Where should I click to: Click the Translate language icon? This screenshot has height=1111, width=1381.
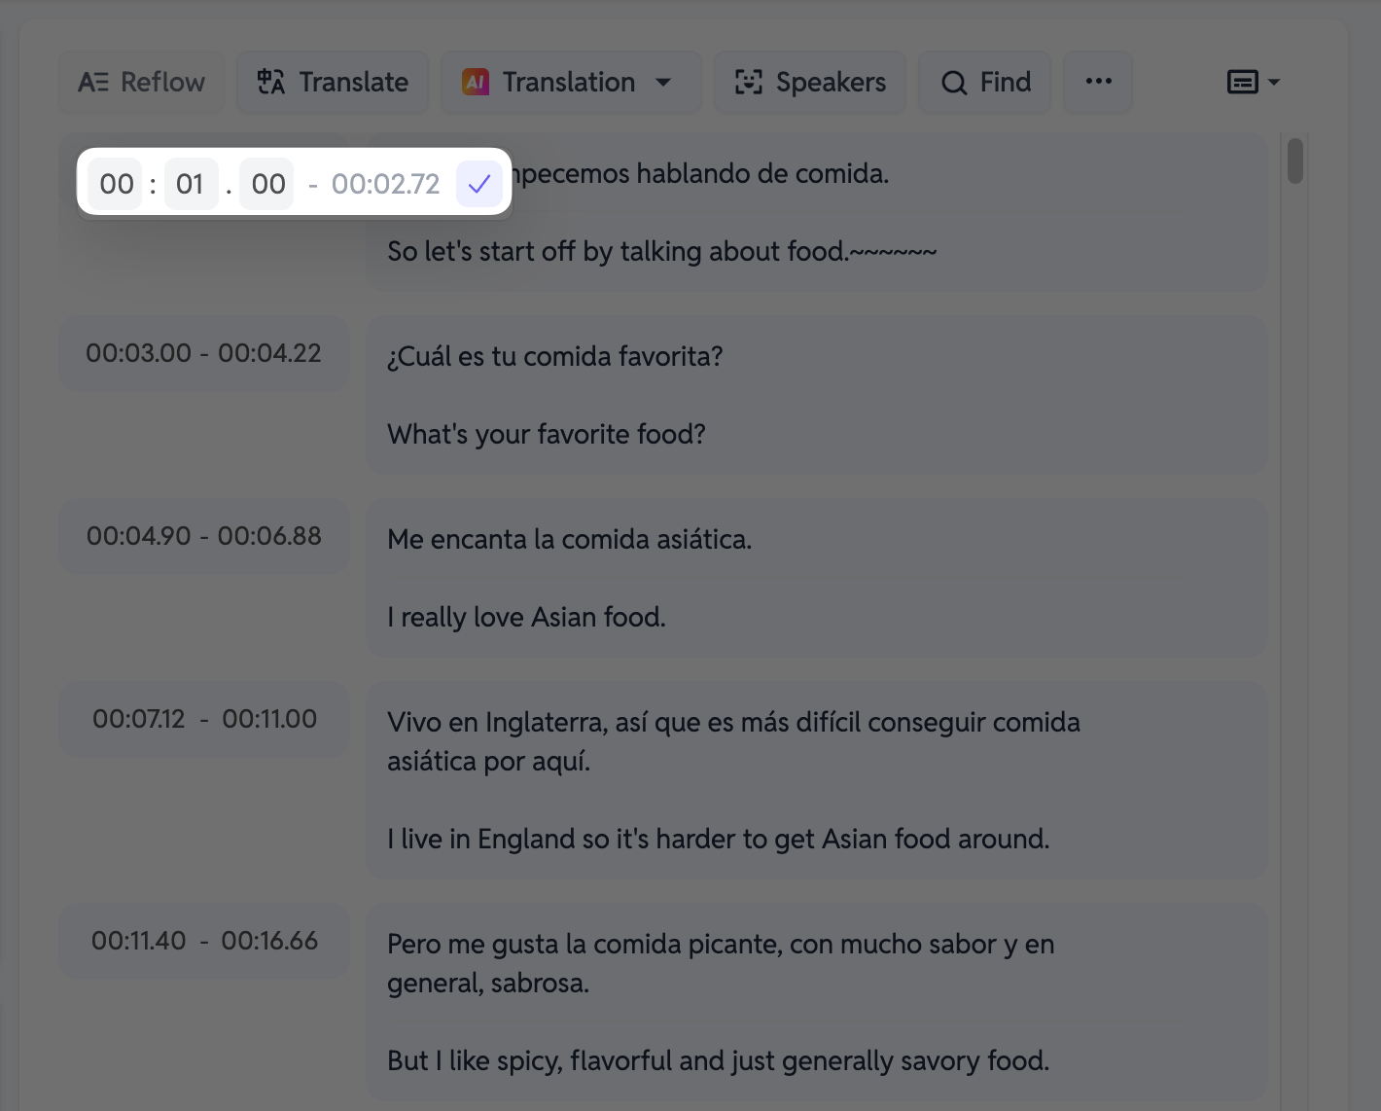[271, 83]
